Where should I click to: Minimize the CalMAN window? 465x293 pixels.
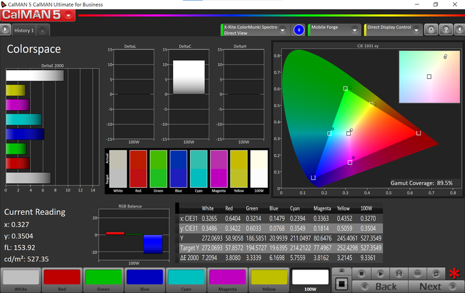tap(417, 5)
